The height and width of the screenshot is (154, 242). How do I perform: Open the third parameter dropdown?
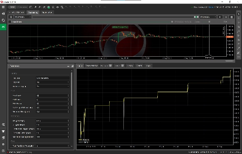[x=52, y=86]
